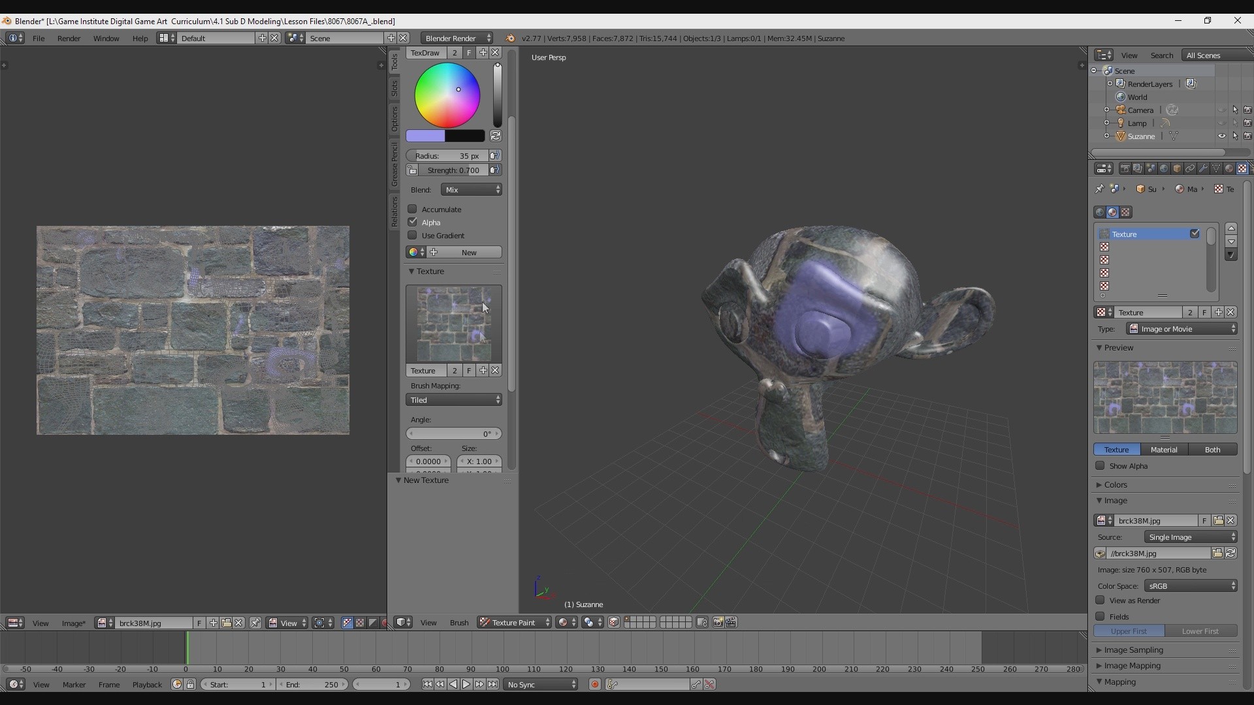Open Blender Render engine dropdown
The width and height of the screenshot is (1254, 705).
457,39
